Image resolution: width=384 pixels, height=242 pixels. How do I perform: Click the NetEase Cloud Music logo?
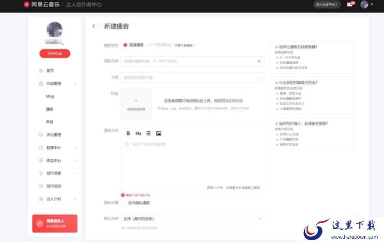pyautogui.click(x=42, y=4)
